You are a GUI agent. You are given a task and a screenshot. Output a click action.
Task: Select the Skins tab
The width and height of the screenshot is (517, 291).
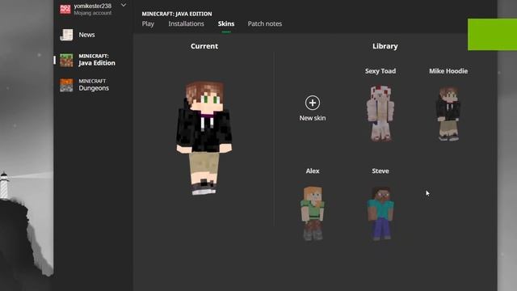point(226,23)
